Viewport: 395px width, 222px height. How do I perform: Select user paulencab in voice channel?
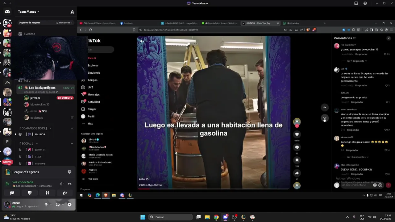(x=37, y=118)
